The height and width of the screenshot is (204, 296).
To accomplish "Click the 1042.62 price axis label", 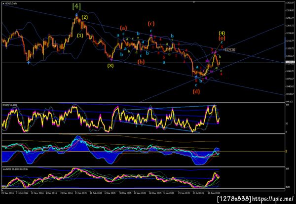I will pyautogui.click(x=290, y=86).
